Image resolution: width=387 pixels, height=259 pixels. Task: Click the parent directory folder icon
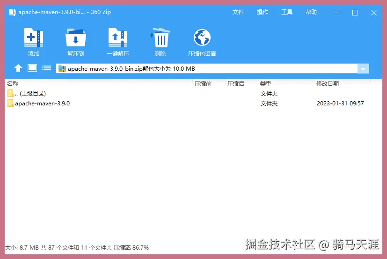[x=10, y=93]
